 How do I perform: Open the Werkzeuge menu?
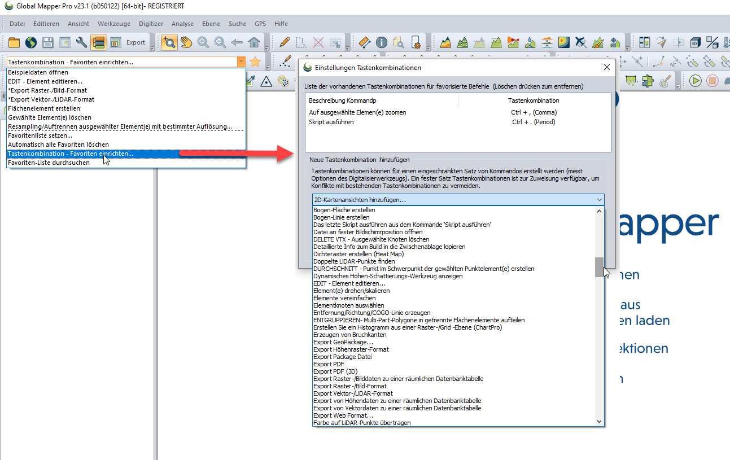pos(114,24)
